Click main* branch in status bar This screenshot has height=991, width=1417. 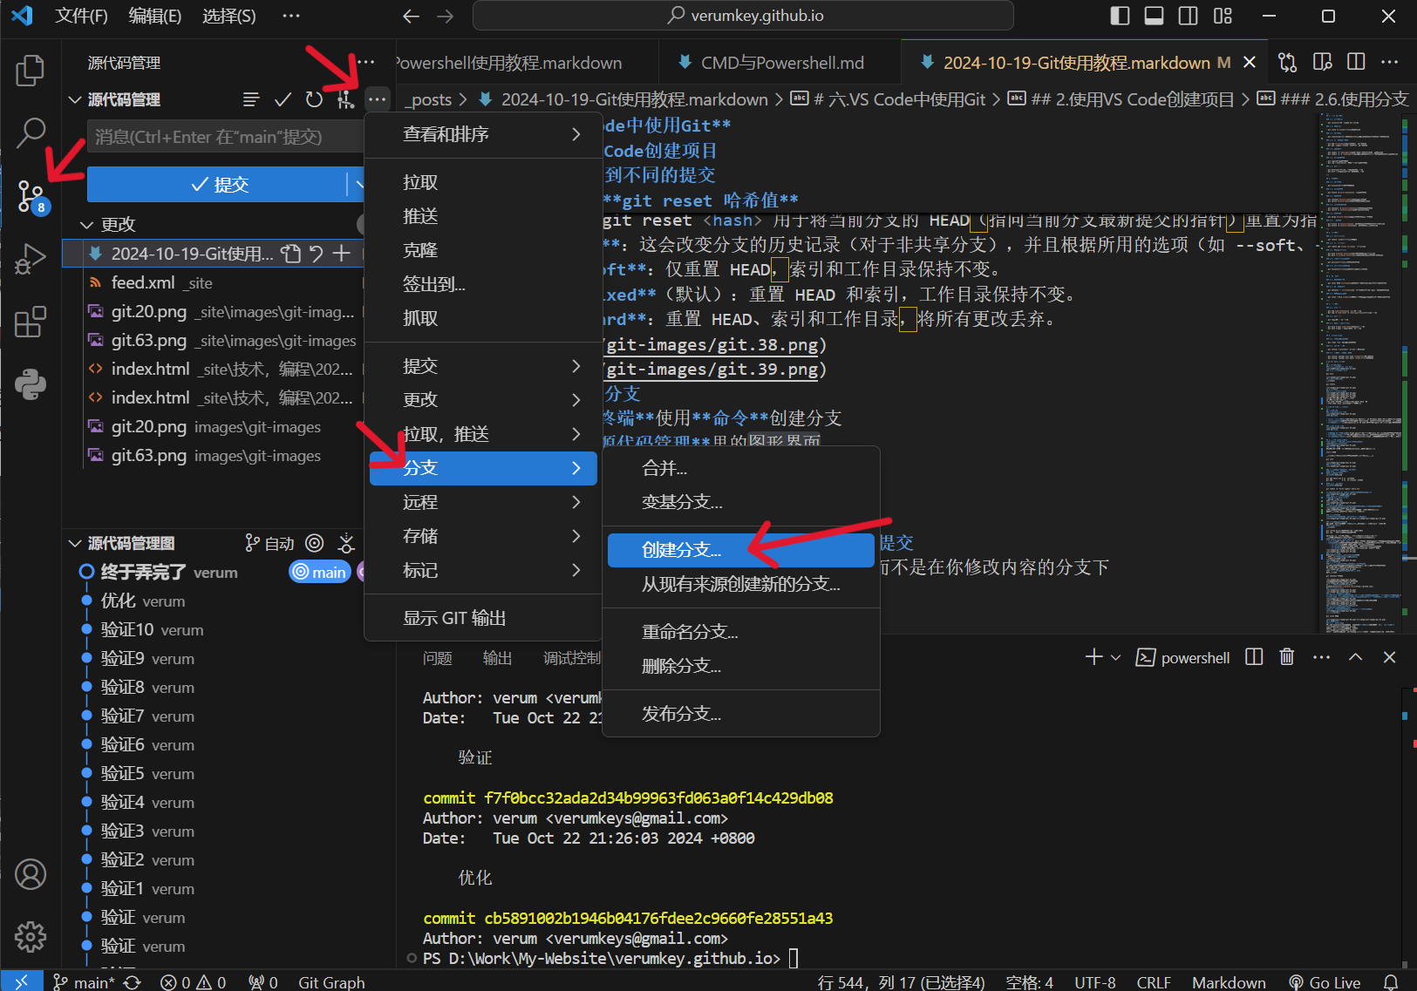pyautogui.click(x=83, y=981)
